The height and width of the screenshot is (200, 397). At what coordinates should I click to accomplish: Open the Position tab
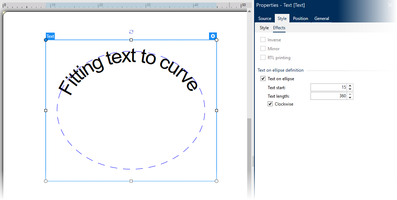(x=301, y=19)
